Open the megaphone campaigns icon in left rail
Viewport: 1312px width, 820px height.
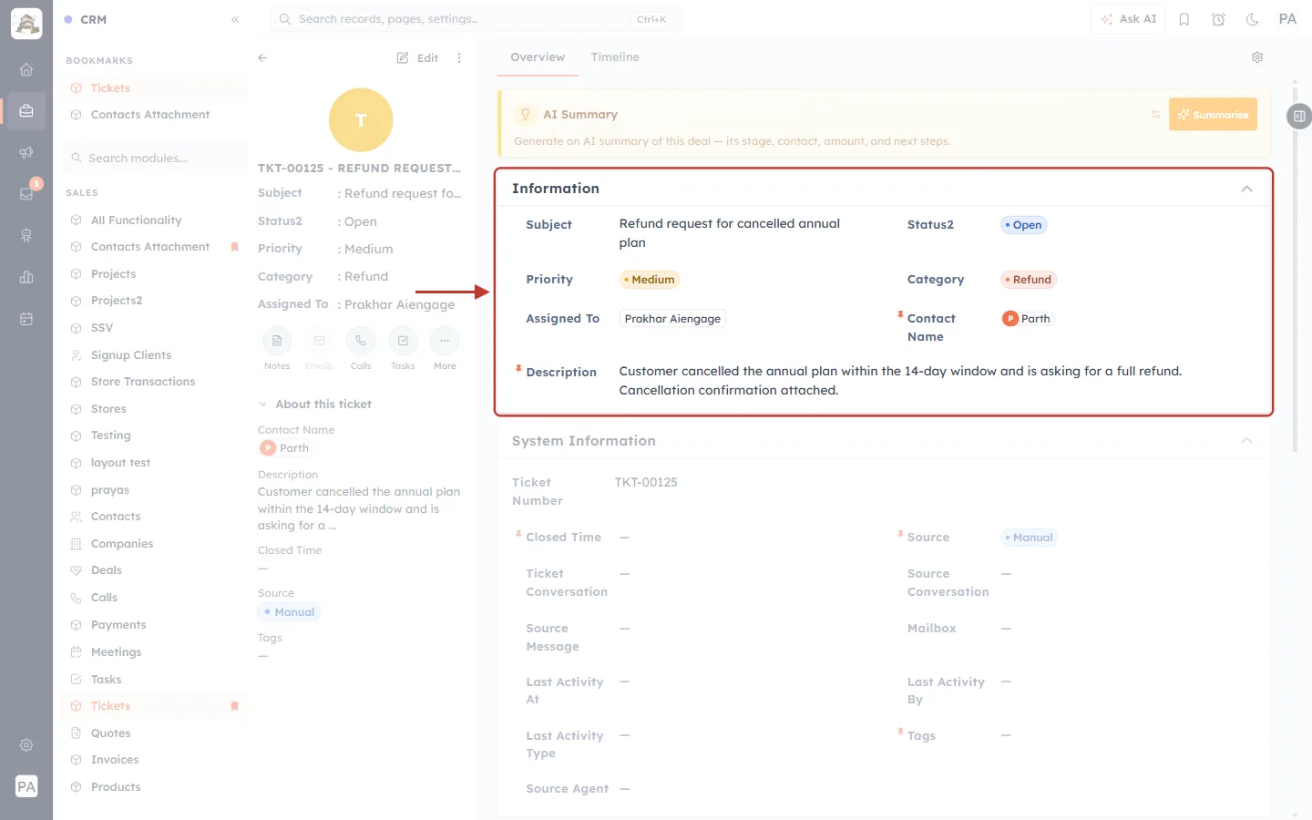(x=26, y=152)
